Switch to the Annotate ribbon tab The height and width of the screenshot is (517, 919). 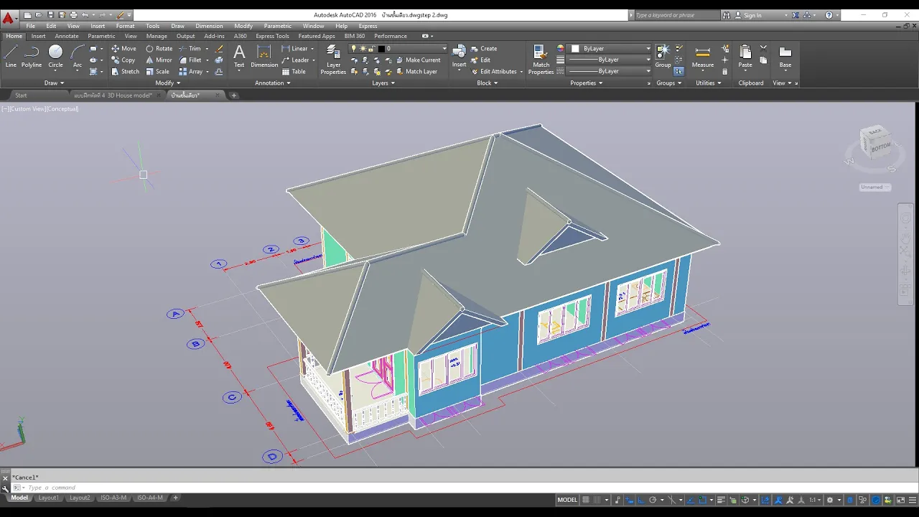(x=67, y=36)
